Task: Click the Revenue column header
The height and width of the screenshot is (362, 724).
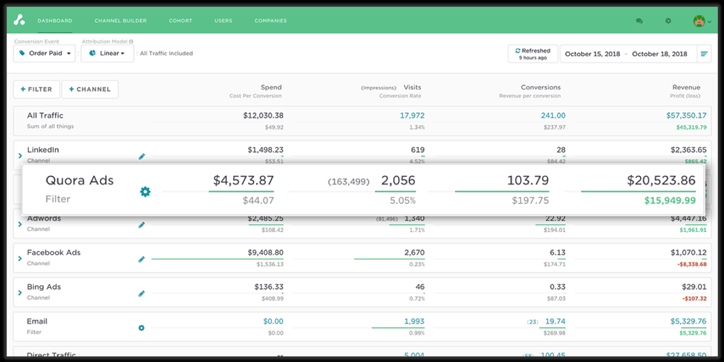Action: tap(686, 87)
